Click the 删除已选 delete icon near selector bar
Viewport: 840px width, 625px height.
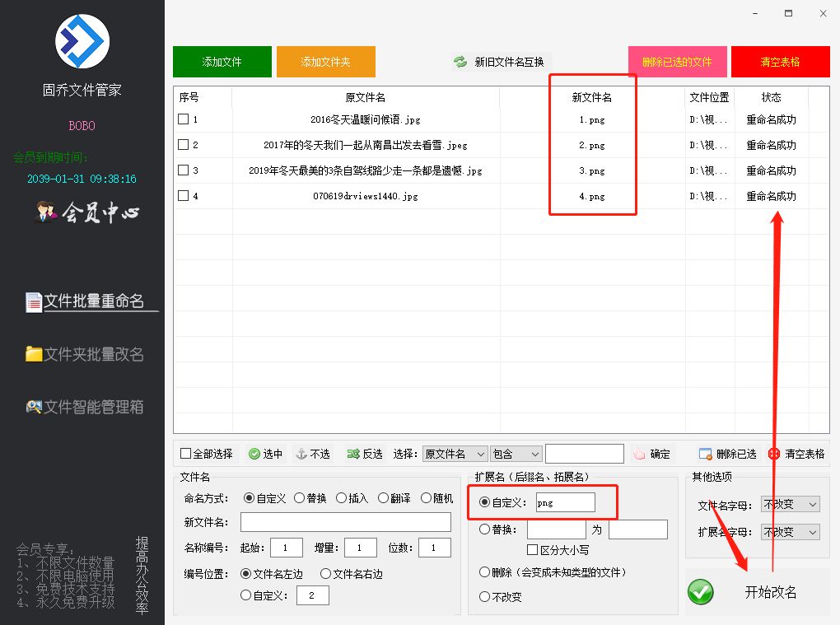point(705,453)
